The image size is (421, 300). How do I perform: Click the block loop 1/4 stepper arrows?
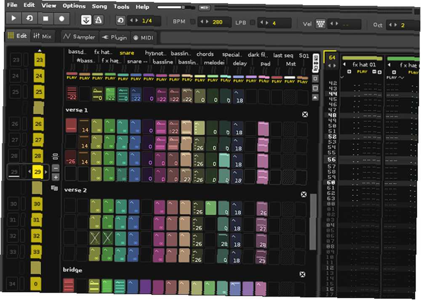[134, 20]
